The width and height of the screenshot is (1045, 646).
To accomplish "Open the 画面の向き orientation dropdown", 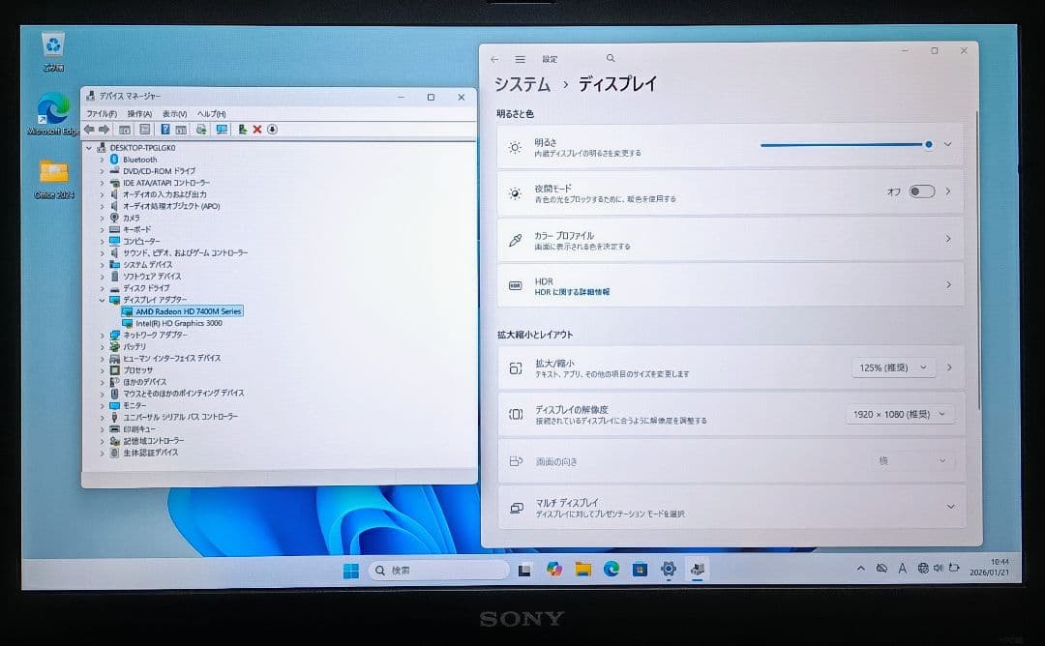I will (x=913, y=460).
